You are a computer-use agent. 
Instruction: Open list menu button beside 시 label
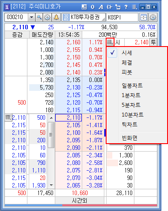click(x=110, y=42)
